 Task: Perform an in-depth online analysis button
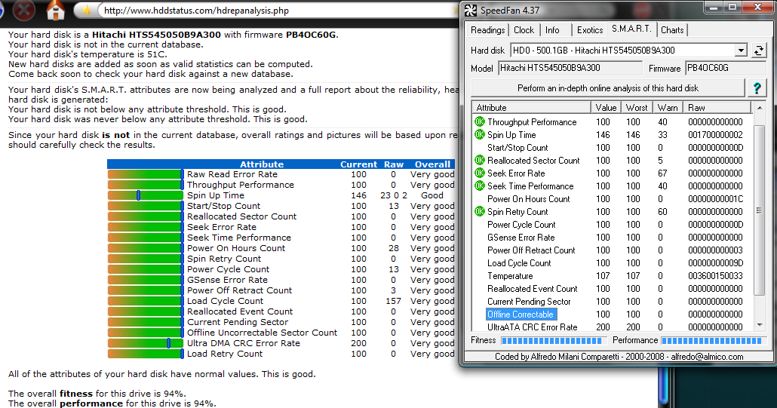607,88
